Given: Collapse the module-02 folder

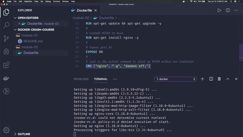Looking at the screenshot, I should tap(30, 47).
